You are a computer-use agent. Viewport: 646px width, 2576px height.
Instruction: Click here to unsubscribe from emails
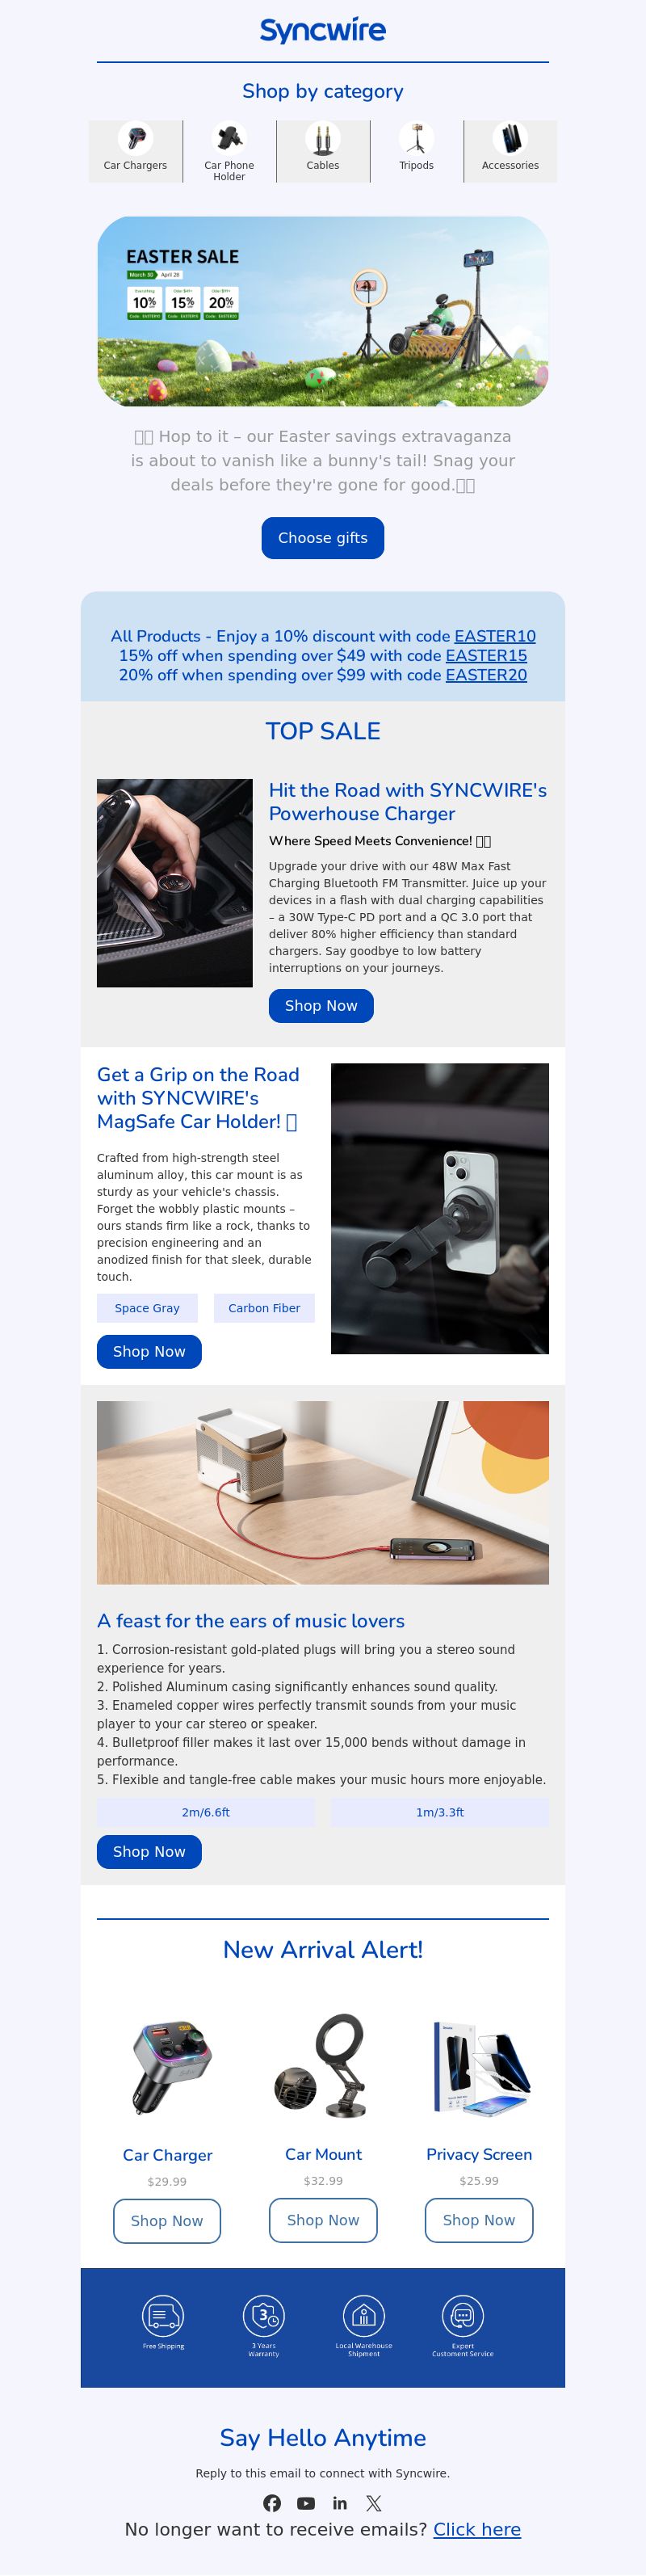(477, 2529)
